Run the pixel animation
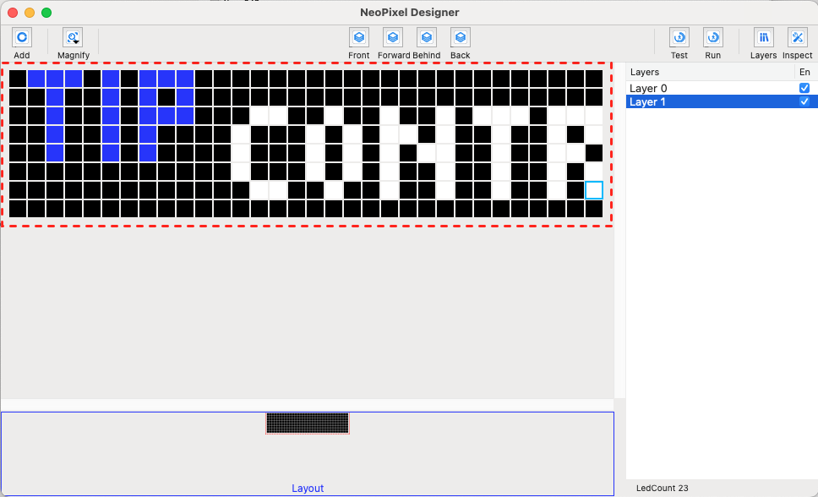 coord(713,37)
